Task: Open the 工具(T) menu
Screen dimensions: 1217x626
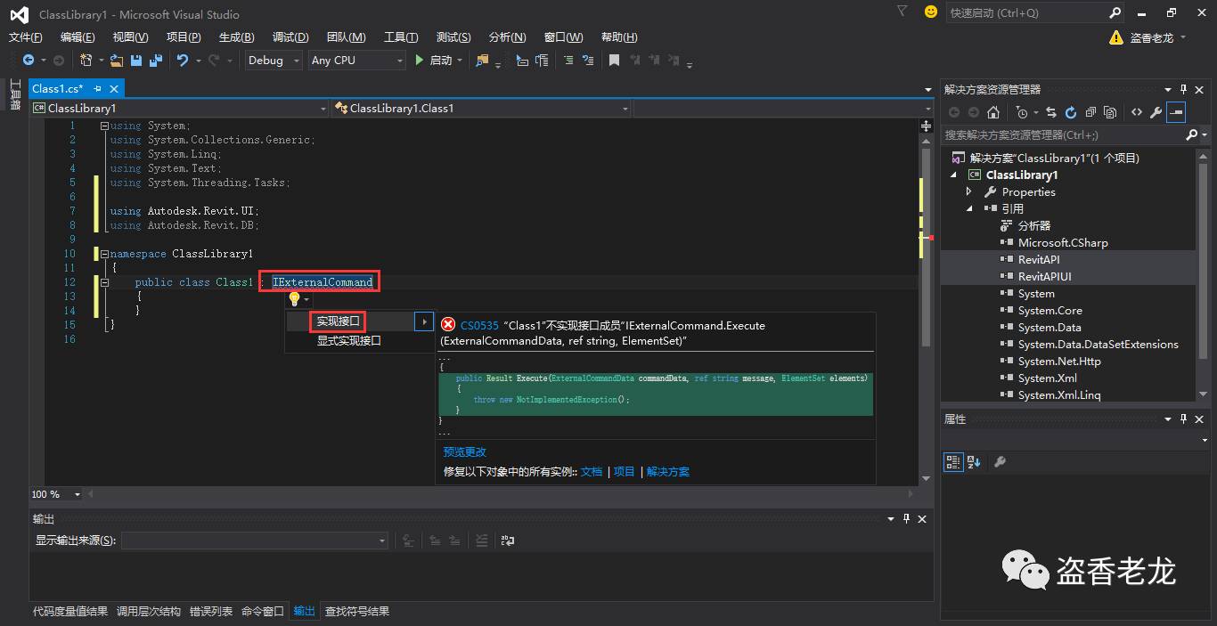Action: click(400, 37)
